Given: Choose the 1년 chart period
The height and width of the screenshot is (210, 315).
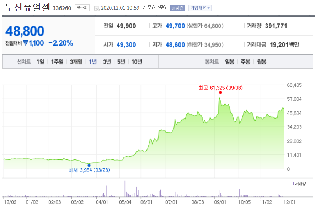Looking at the screenshot, I should coord(93,62).
